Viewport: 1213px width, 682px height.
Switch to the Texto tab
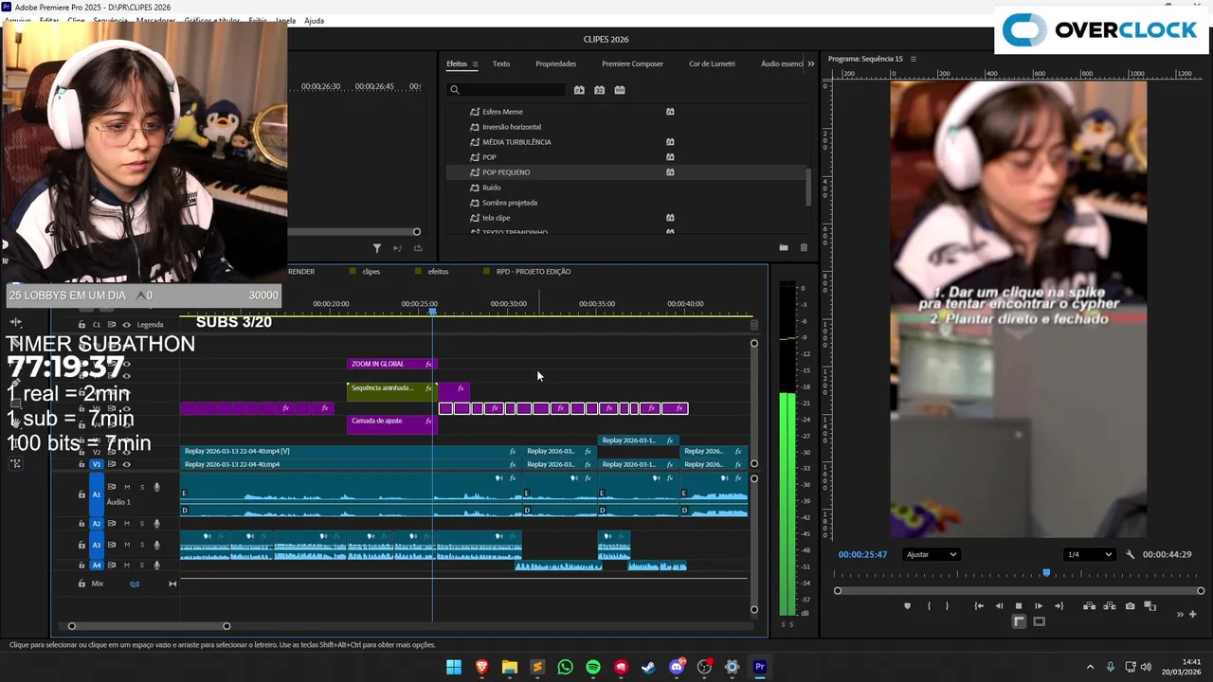501,63
